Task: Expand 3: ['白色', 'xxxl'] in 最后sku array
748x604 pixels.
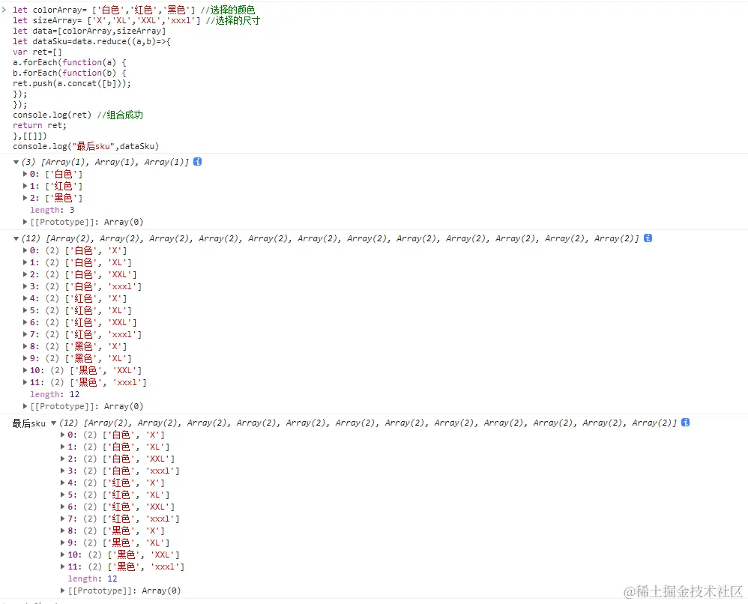Action: coord(62,471)
